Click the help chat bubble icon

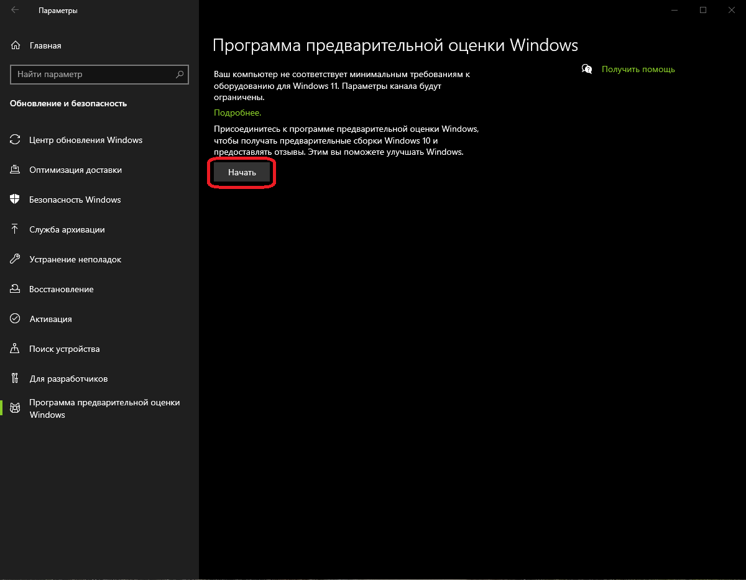[x=587, y=69]
